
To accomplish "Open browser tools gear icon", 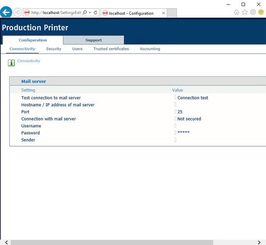I will pyautogui.click(x=253, y=12).
